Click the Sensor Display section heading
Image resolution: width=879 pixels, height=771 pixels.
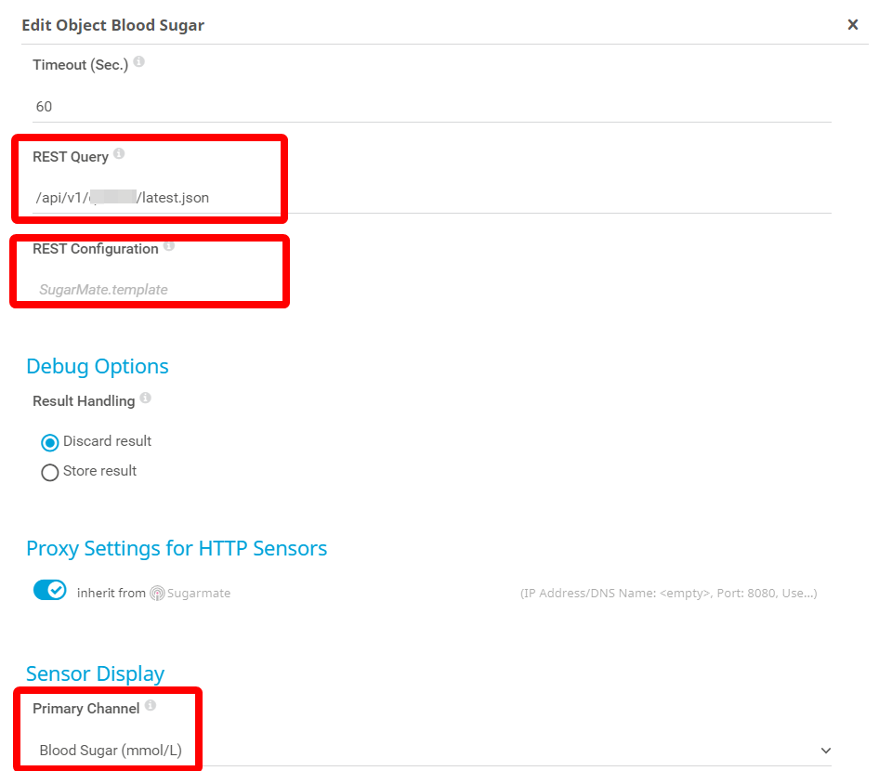tap(95, 673)
